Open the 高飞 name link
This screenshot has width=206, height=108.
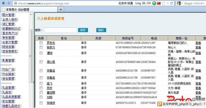(x=49, y=84)
